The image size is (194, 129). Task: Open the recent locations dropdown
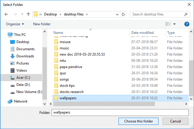click(22, 14)
